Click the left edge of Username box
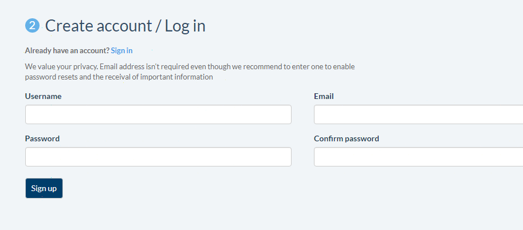The image size is (523, 230). 30,114
